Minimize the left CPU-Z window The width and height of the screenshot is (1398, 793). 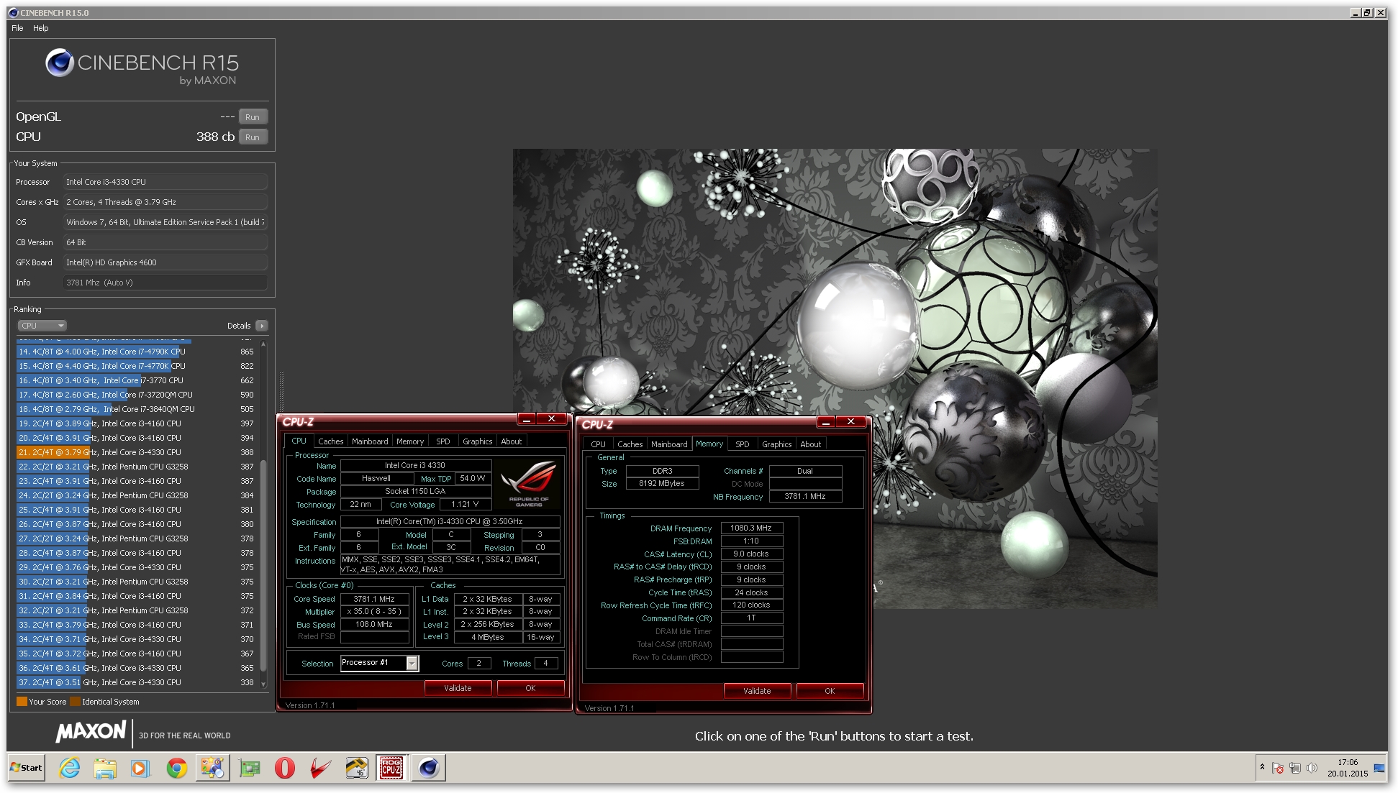point(527,419)
